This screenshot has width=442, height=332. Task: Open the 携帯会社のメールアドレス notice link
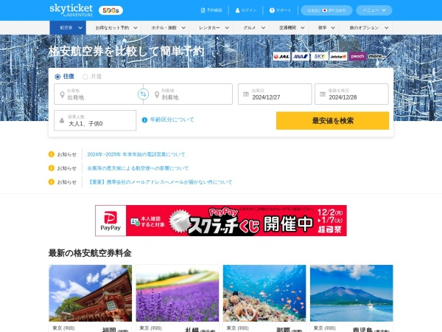pyautogui.click(x=160, y=182)
